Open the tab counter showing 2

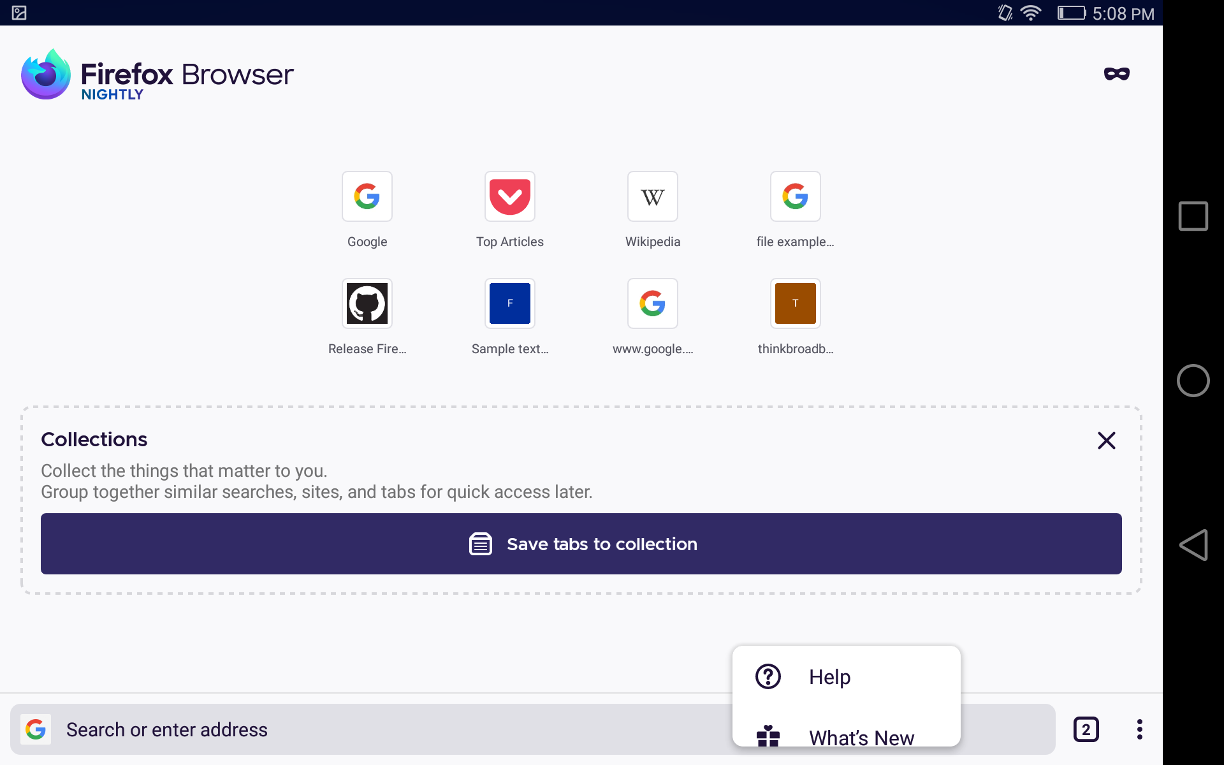pyautogui.click(x=1086, y=729)
